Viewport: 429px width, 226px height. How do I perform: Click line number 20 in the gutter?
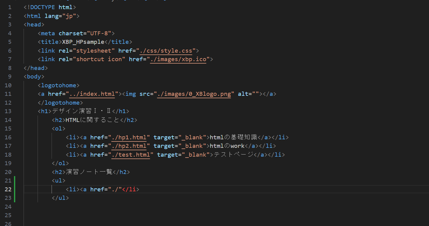8,172
